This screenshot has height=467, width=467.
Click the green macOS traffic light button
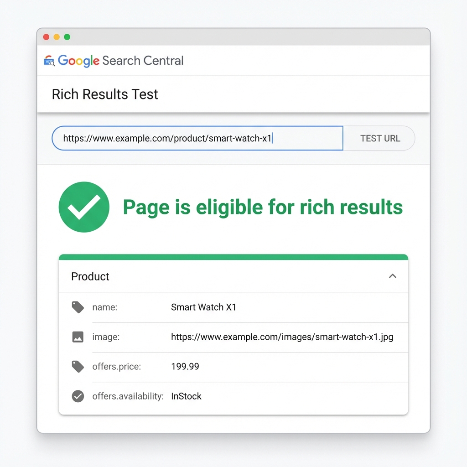pos(67,36)
